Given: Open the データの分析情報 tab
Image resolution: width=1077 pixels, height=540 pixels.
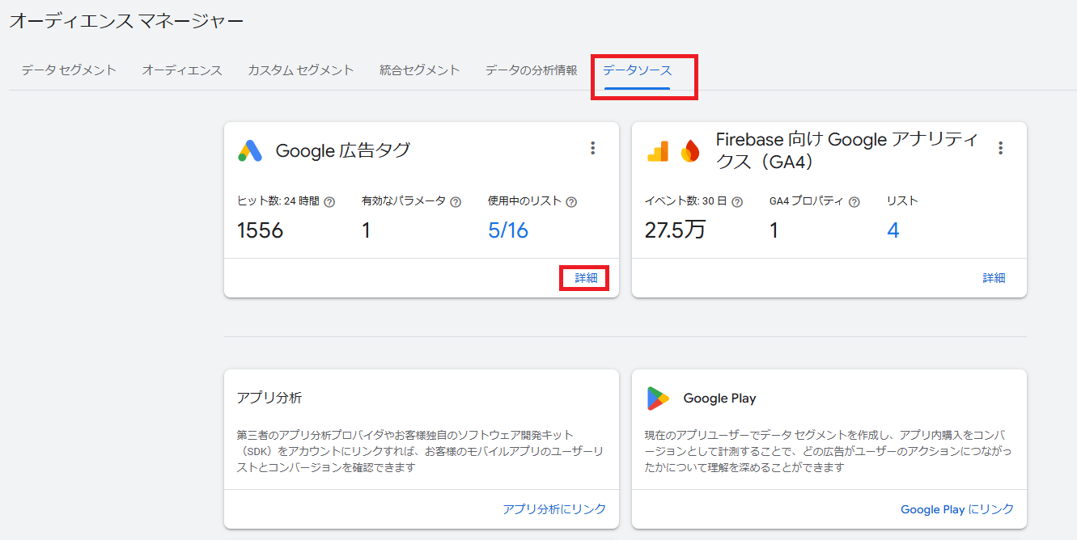Looking at the screenshot, I should click(531, 70).
